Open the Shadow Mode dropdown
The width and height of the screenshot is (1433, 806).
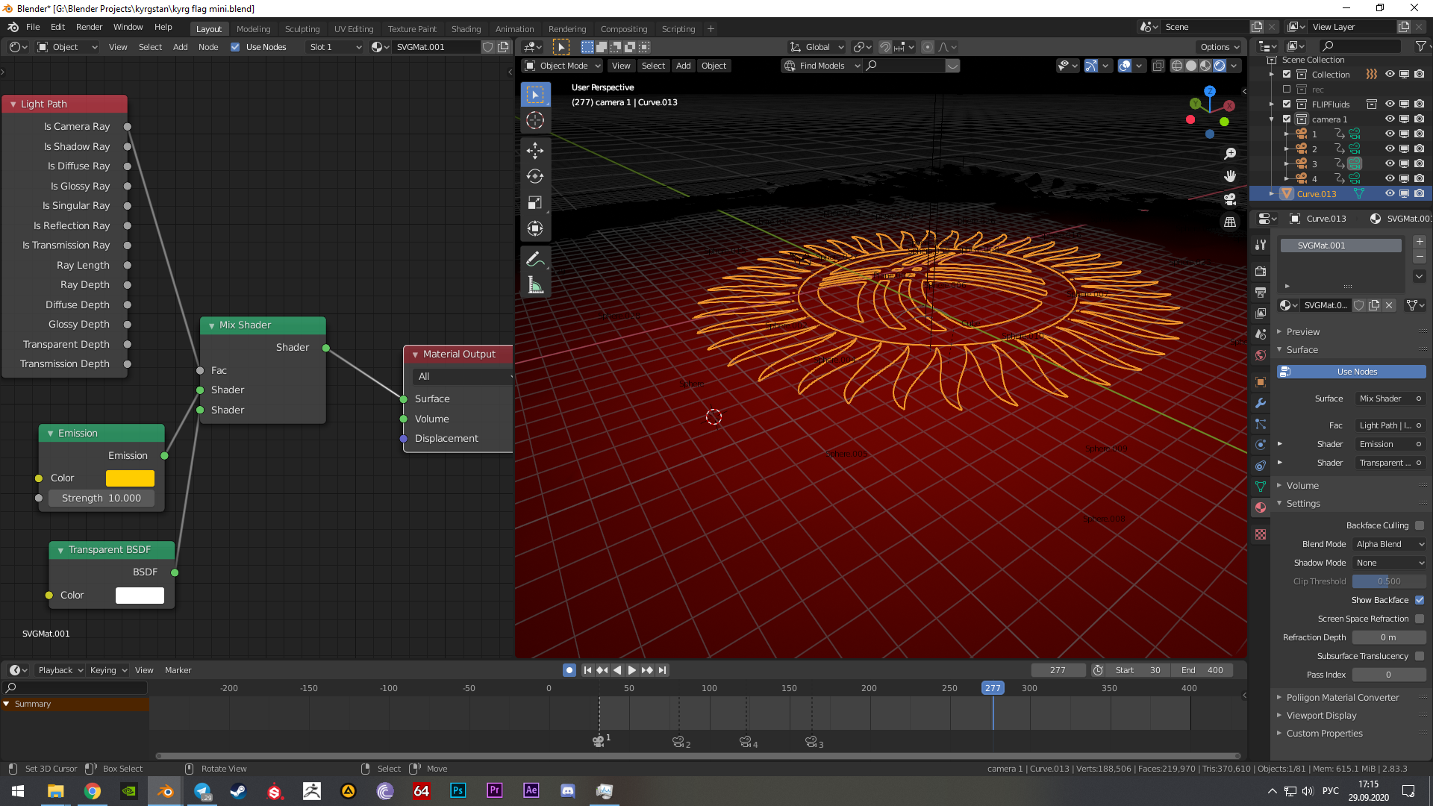point(1389,563)
